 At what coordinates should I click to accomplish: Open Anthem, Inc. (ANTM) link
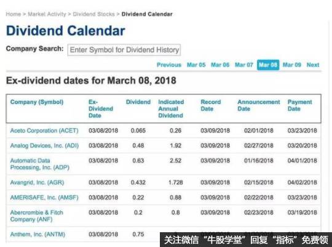pyautogui.click(x=38, y=234)
